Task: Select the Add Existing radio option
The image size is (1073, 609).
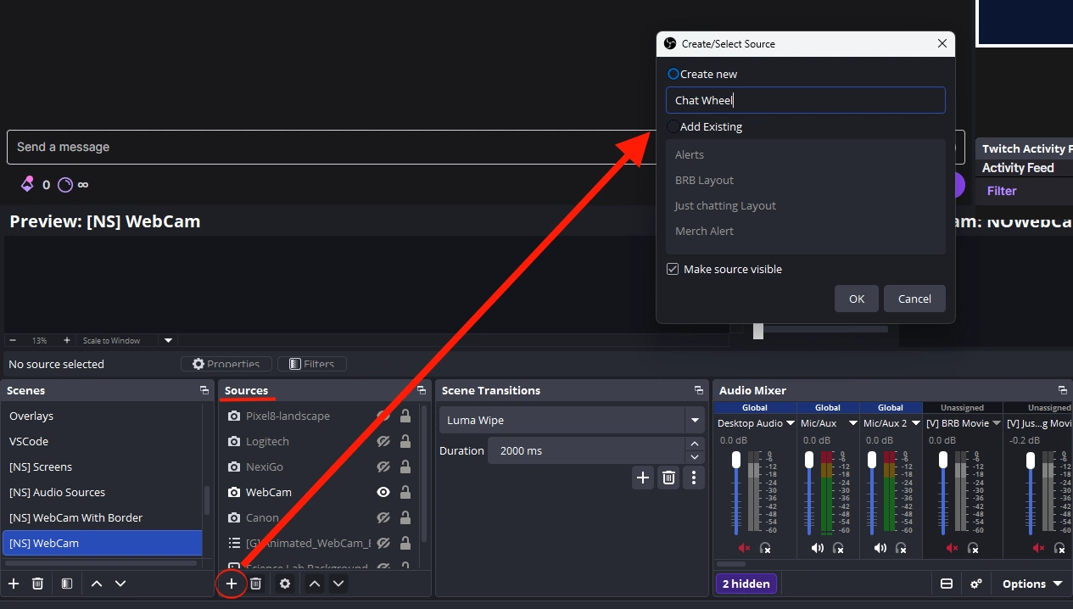Action: (673, 126)
